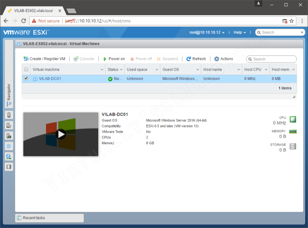Power on the selected virtual machine
Screen dimensions: 308x228
(114, 59)
